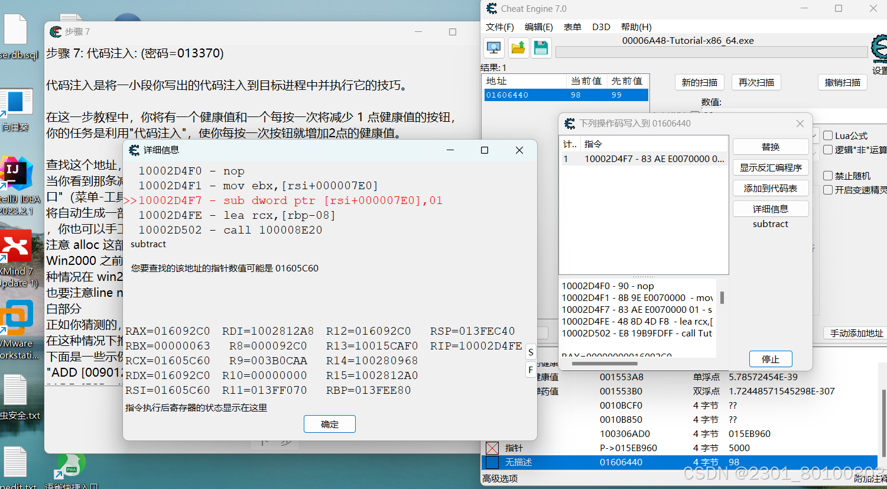Select the 10002D4F7 instruction row in opcode list
The image size is (887, 489).
[x=644, y=159]
